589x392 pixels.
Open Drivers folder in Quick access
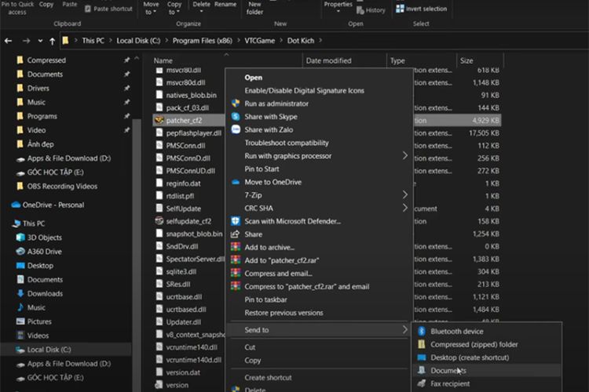pos(38,88)
